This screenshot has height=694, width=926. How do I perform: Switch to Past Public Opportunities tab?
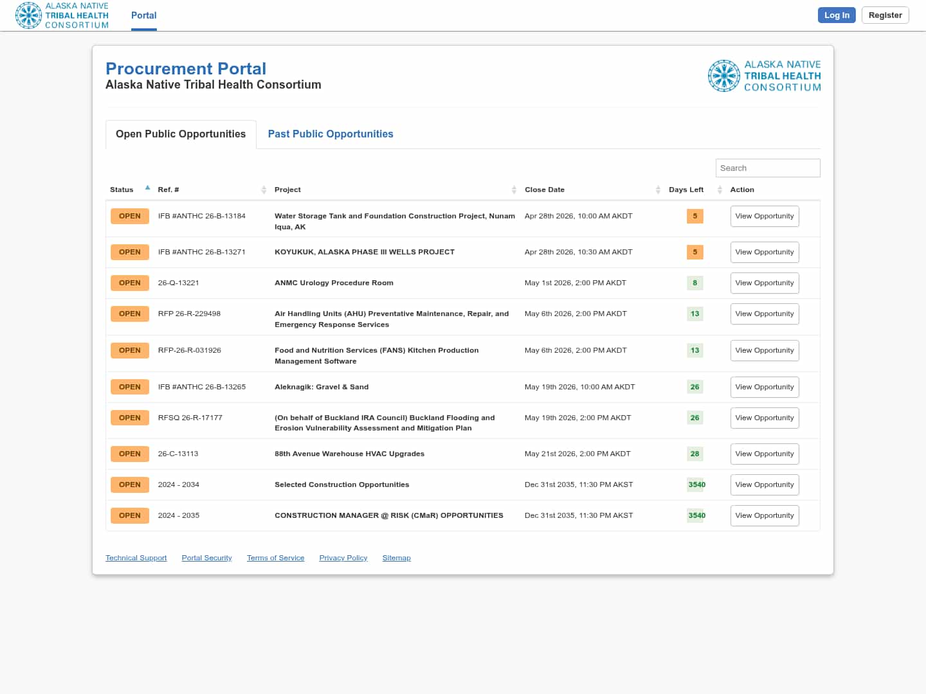coord(331,134)
